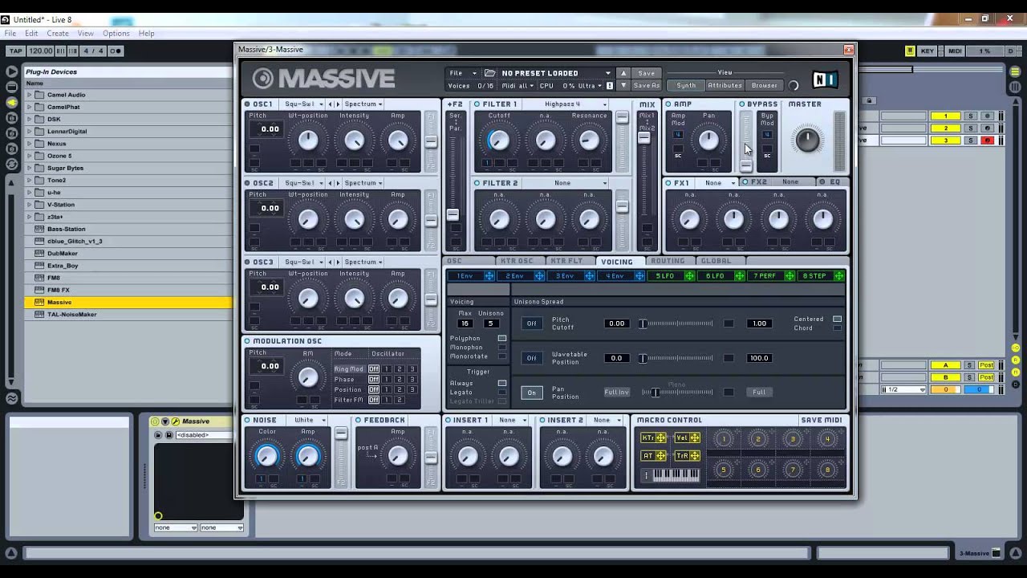Switch to the KTR OSC tab

(517, 261)
